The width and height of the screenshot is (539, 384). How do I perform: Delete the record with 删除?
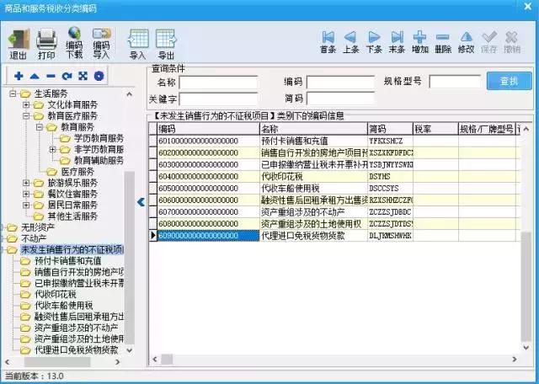pos(443,42)
